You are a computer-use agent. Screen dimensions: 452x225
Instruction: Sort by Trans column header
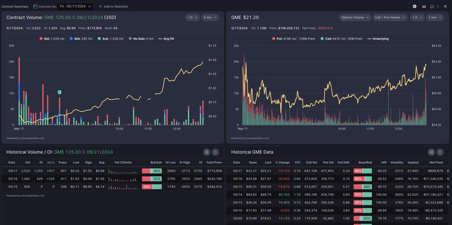(63, 163)
